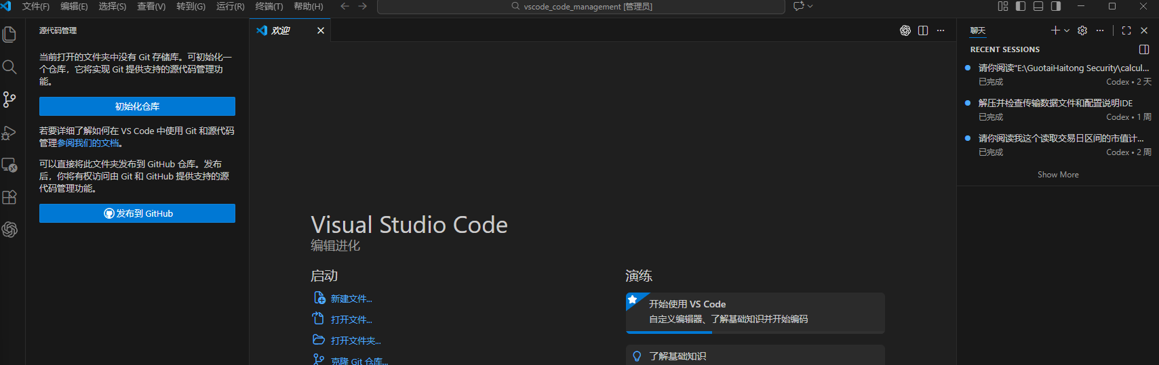Click the 源代码管理 panel header

pyautogui.click(x=58, y=30)
